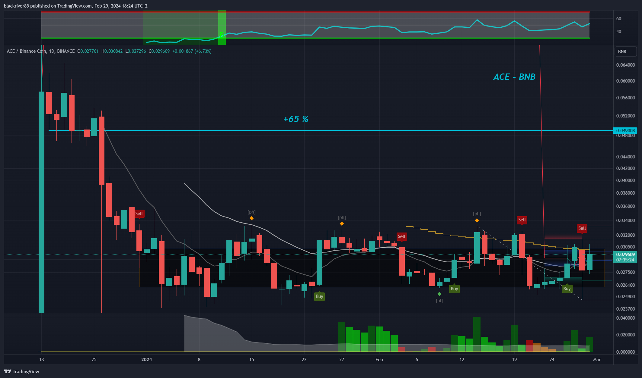Image resolution: width=642 pixels, height=378 pixels.
Task: Click the 18 date label on time axis
Action: tap(41, 360)
